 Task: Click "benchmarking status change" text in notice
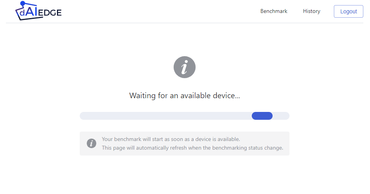(x=247, y=148)
